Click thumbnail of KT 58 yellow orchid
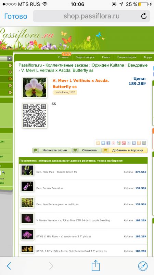The height and width of the screenshot is (275, 154). coord(27,249)
